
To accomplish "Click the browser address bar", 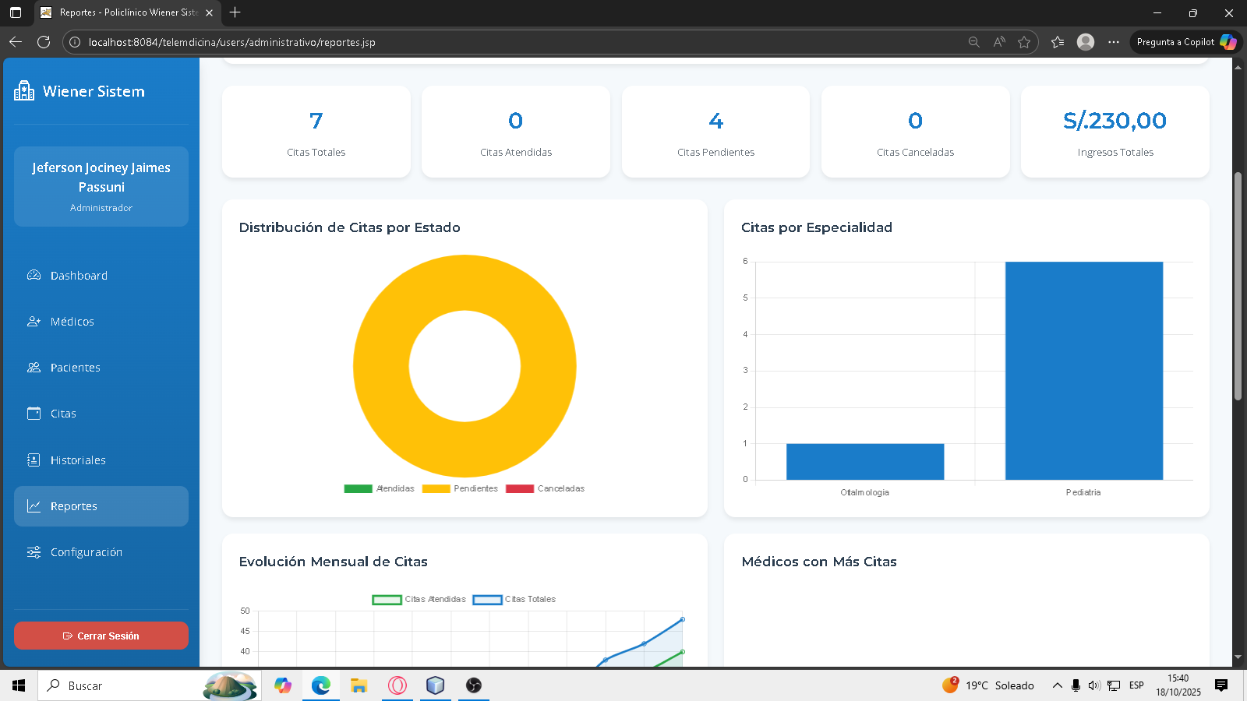I will point(514,42).
